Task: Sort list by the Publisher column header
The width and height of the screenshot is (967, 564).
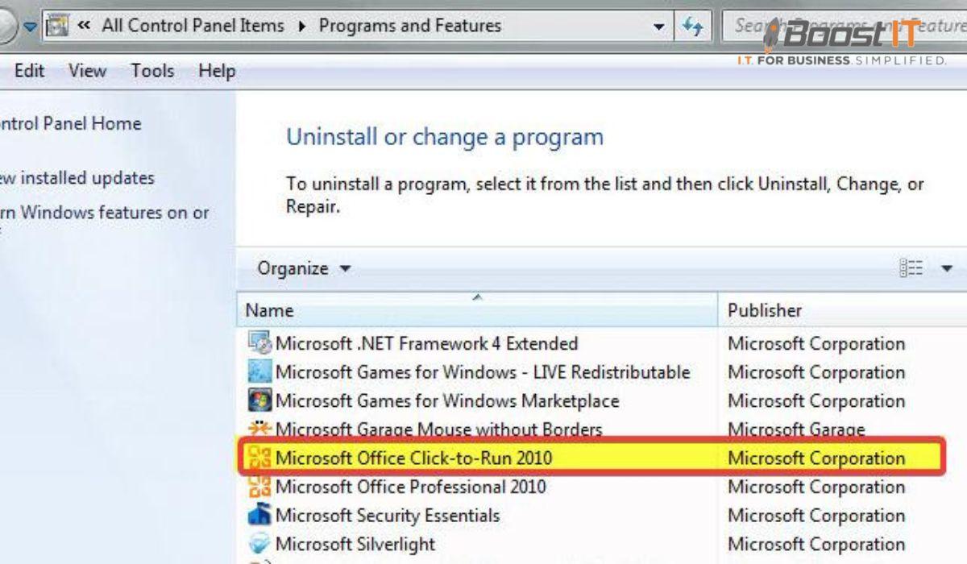Action: (842, 310)
